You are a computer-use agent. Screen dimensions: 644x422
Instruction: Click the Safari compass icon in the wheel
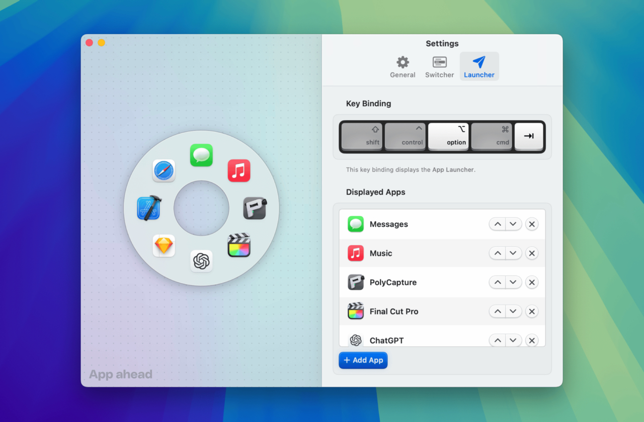tap(164, 171)
